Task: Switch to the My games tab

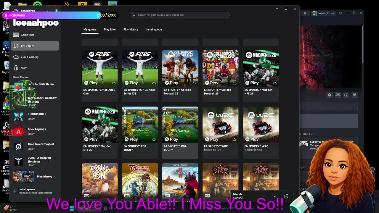Action: point(90,30)
